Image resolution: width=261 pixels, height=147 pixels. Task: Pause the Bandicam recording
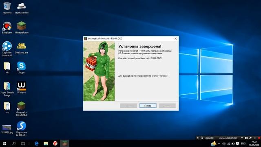point(254,138)
